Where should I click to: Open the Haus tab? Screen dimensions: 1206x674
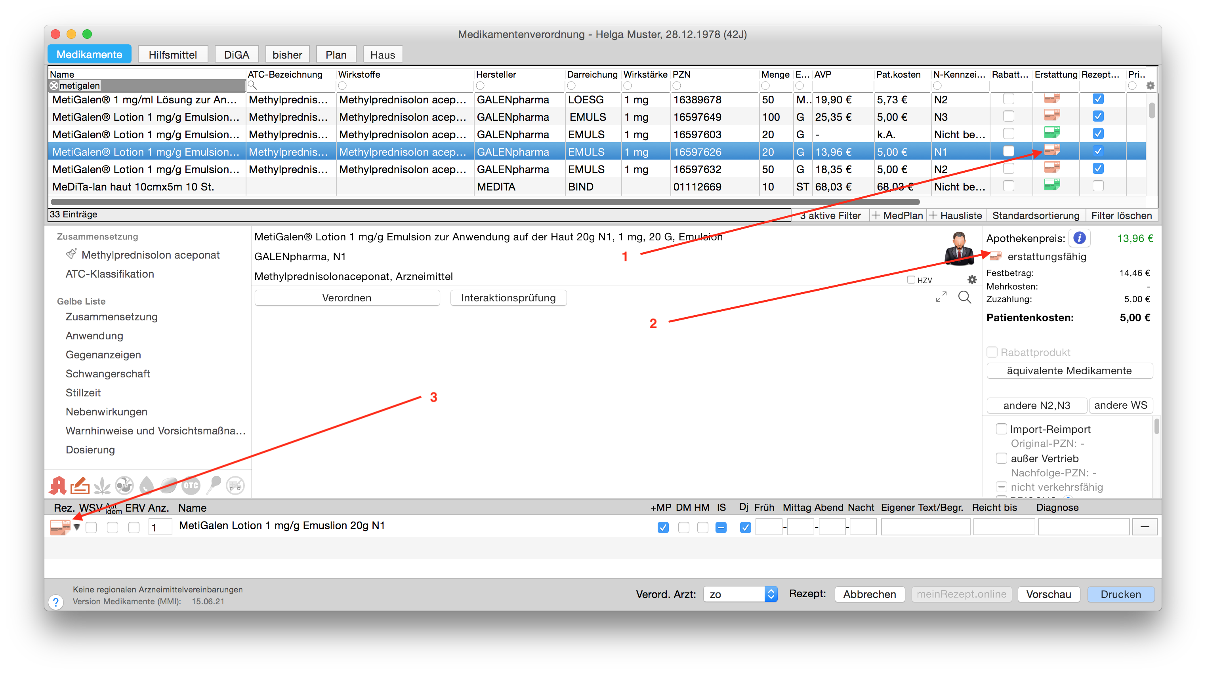pos(382,55)
